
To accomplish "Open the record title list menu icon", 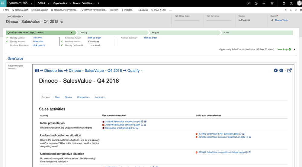I will (x=61, y=22).
